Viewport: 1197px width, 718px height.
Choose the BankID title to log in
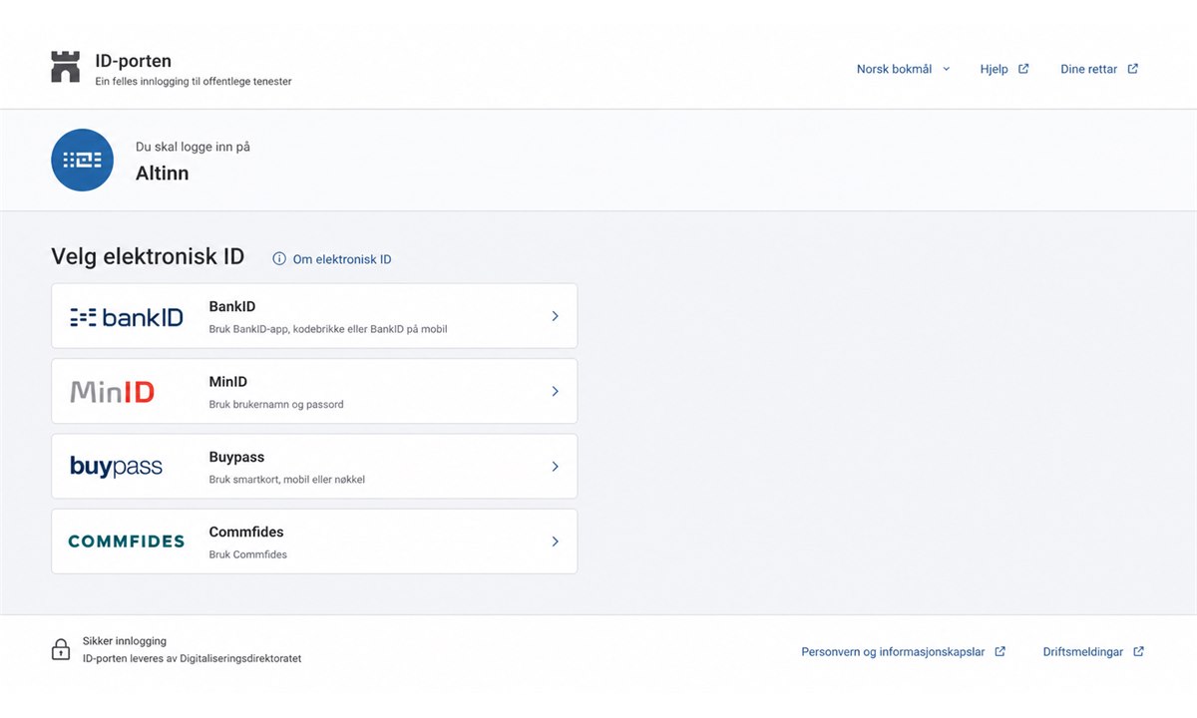click(232, 307)
